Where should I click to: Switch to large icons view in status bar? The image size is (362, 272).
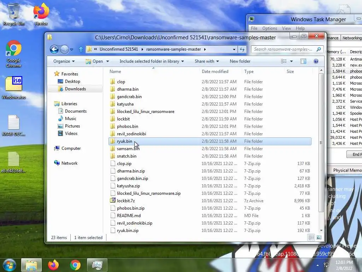coord(319,237)
